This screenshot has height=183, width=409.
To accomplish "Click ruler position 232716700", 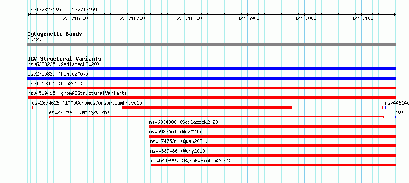I will pyautogui.click(x=133, y=19).
